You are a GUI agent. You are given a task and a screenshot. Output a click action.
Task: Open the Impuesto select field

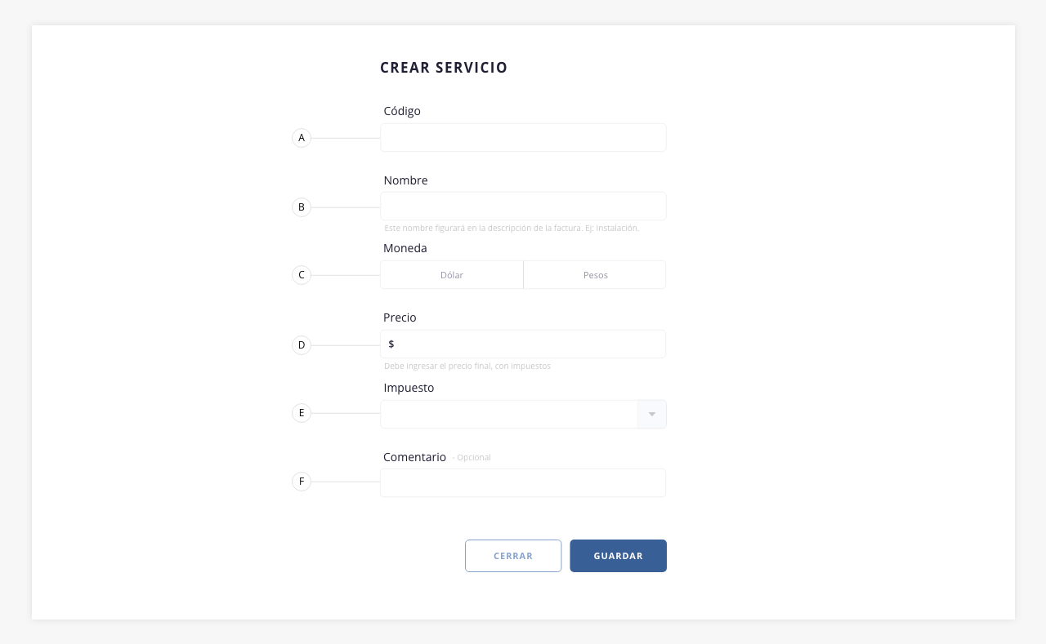click(523, 414)
